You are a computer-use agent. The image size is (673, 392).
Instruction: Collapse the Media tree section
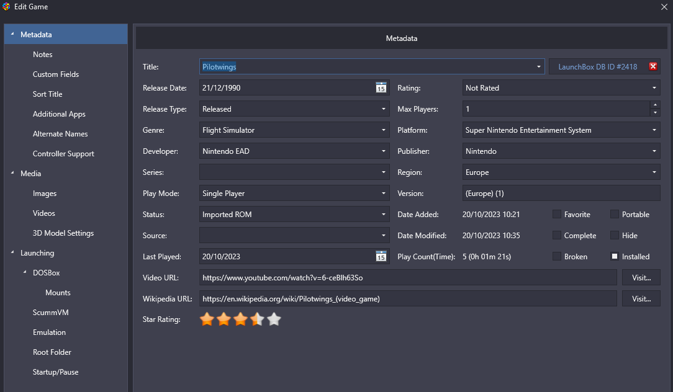click(12, 173)
